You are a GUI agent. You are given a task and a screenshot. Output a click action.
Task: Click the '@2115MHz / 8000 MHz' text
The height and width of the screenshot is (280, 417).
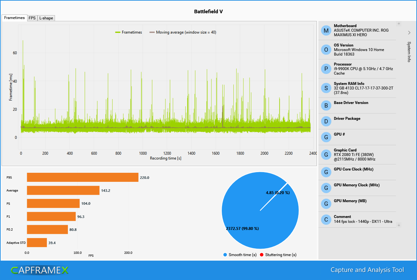tap(355, 159)
